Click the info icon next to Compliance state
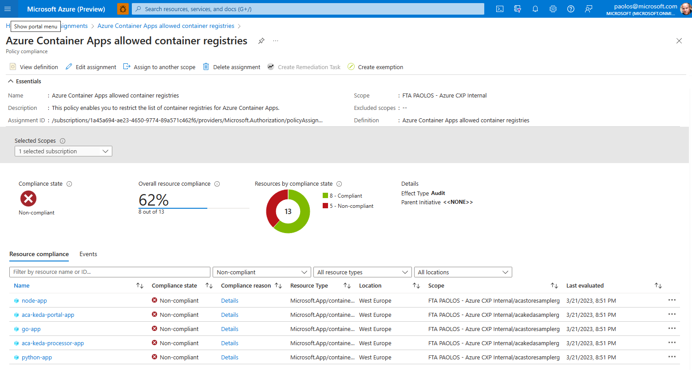Screen dimensions: 692x370 69,184
